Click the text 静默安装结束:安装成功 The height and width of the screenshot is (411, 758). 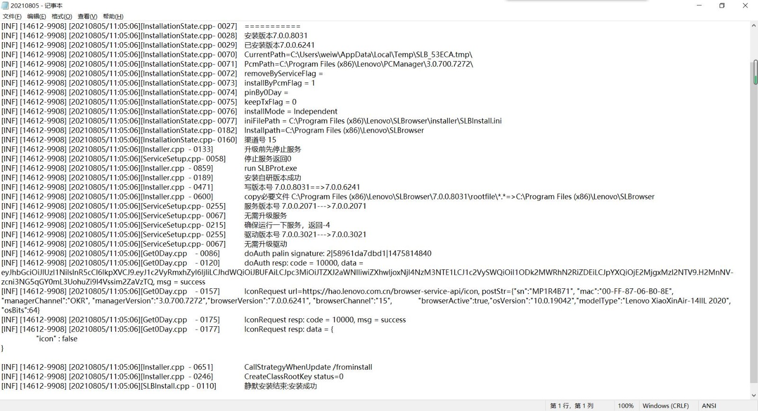(280, 386)
